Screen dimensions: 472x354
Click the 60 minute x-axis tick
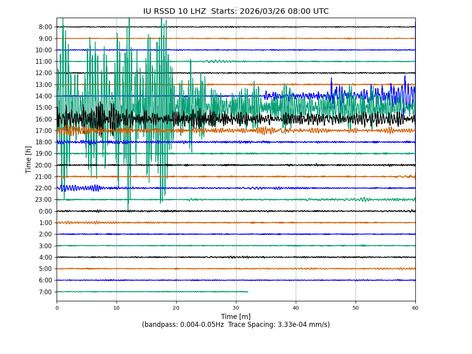click(x=415, y=308)
